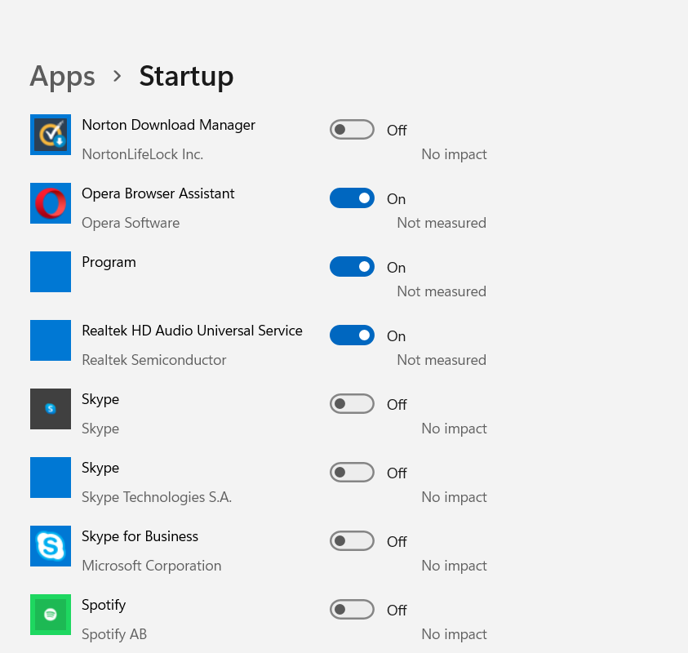Click the Startup page heading

point(186,77)
